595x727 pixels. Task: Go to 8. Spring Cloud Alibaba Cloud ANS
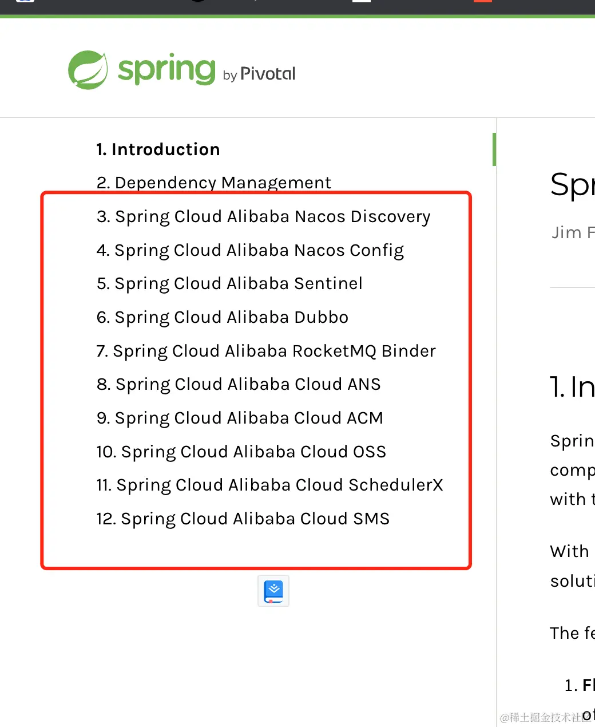(239, 384)
